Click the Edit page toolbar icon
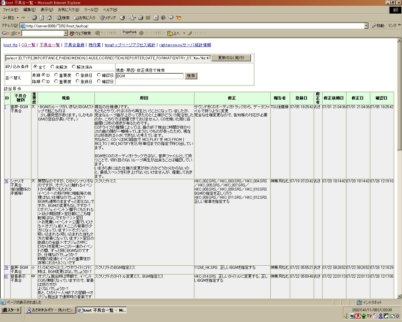The width and height of the screenshot is (402, 322). tap(148, 18)
